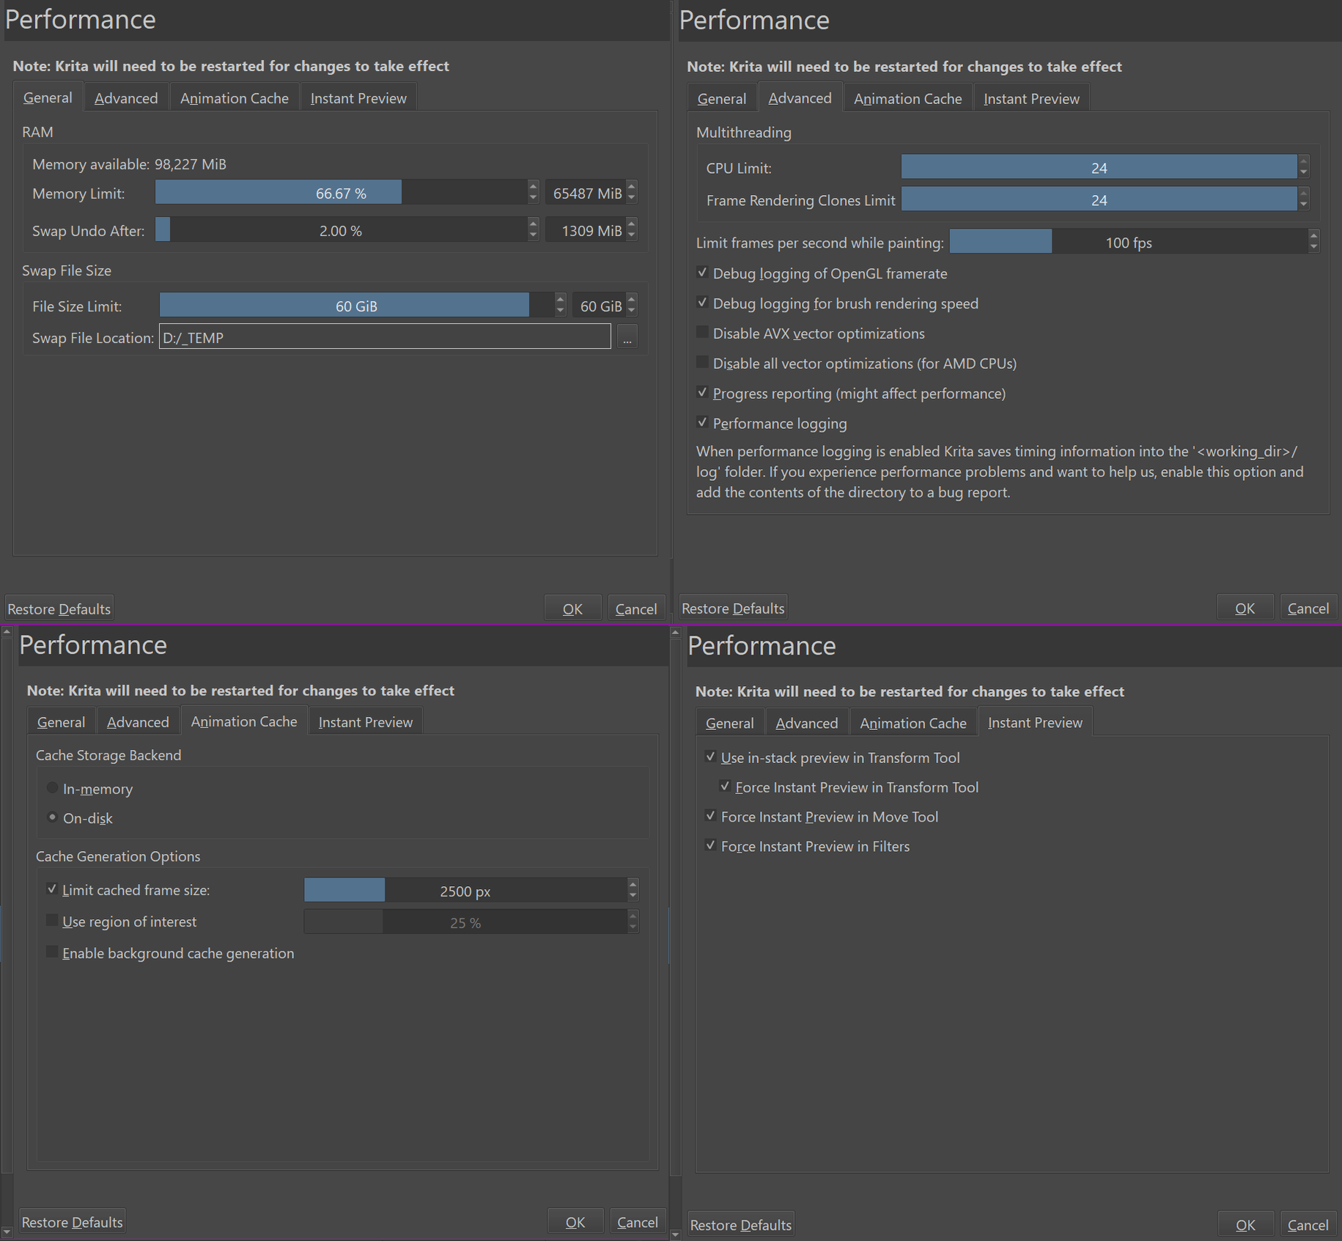Lower the painting fps limit with down arrow
1342x1241 pixels.
point(1313,248)
